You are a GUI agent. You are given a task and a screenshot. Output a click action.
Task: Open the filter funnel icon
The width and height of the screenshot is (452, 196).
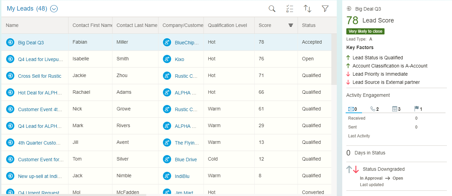[325, 9]
